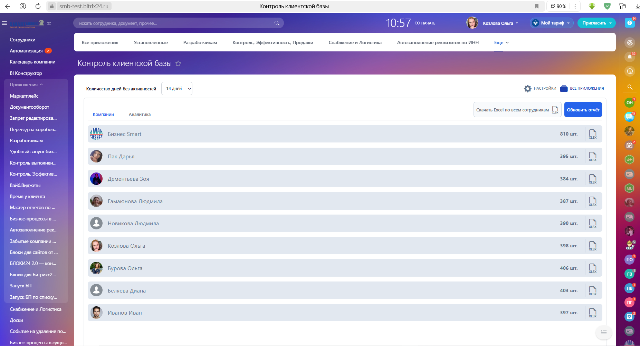Download XLSX report for Бизнес Smart

coord(593,134)
